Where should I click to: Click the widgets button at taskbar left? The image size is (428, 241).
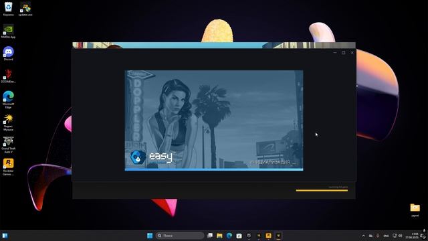[x=5, y=236]
